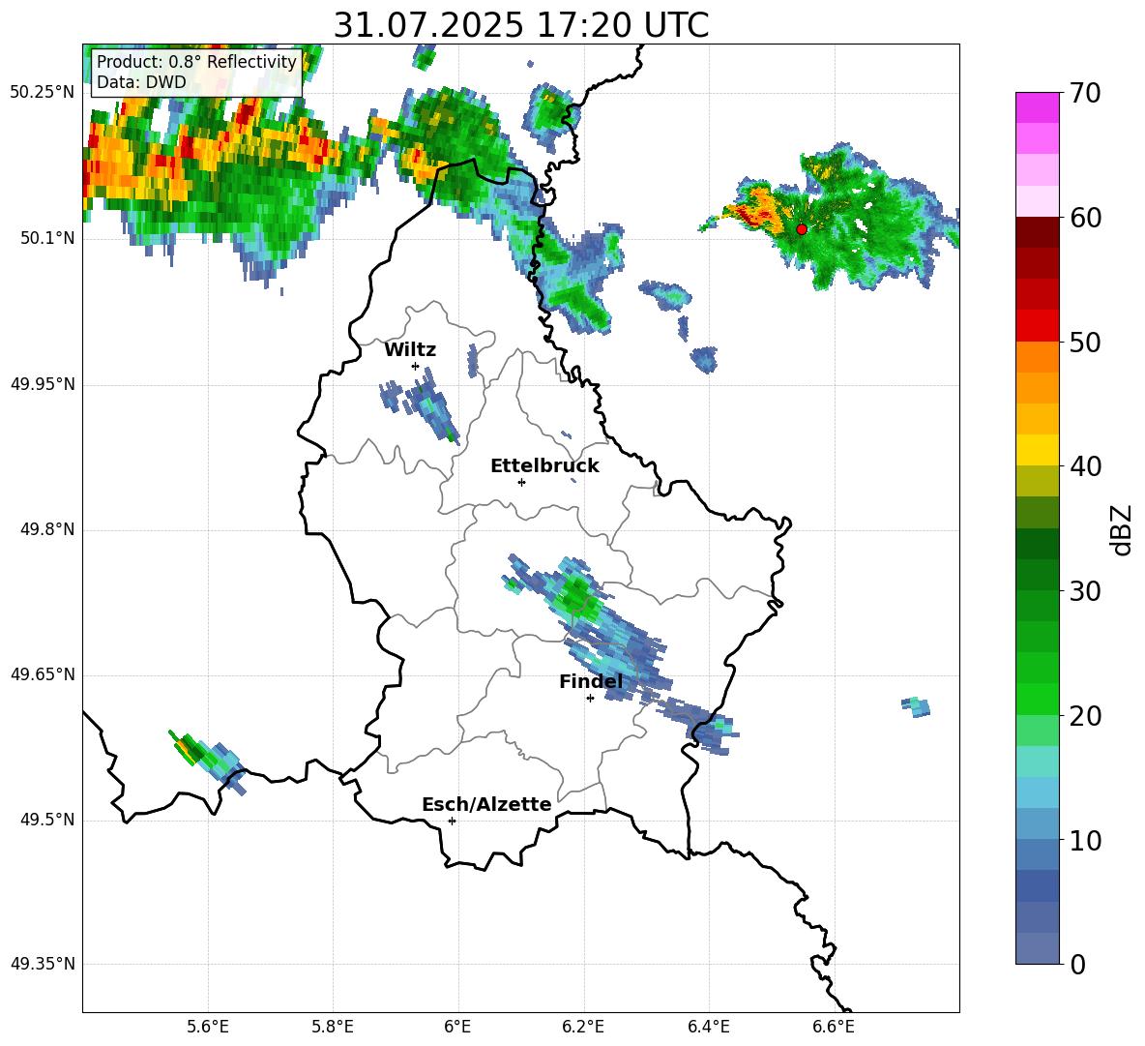Click the red radar site marker dot
Viewport: 1145px width, 1046px height.
pos(802,229)
